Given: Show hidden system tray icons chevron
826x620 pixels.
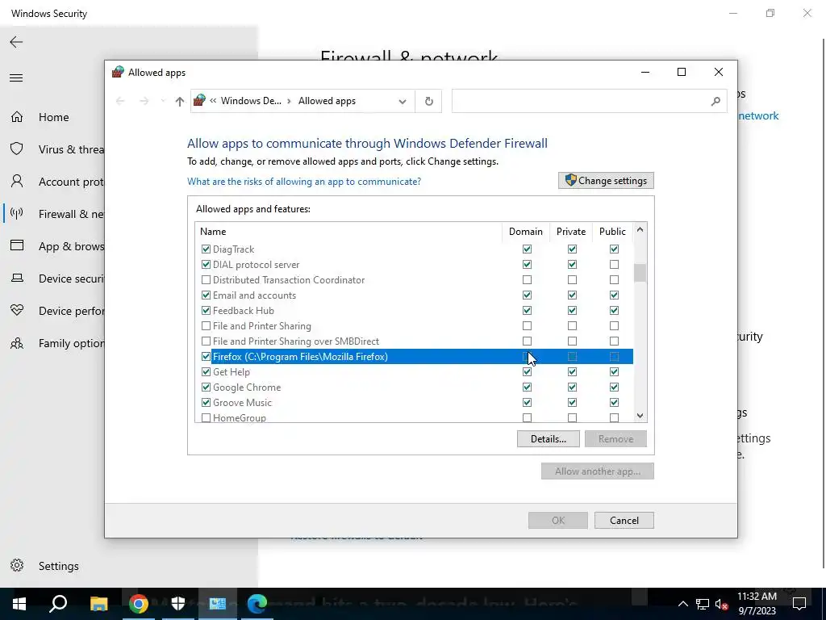Looking at the screenshot, I should (x=682, y=604).
